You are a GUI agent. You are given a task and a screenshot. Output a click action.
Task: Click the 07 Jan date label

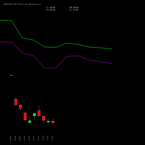click(x=10, y=138)
